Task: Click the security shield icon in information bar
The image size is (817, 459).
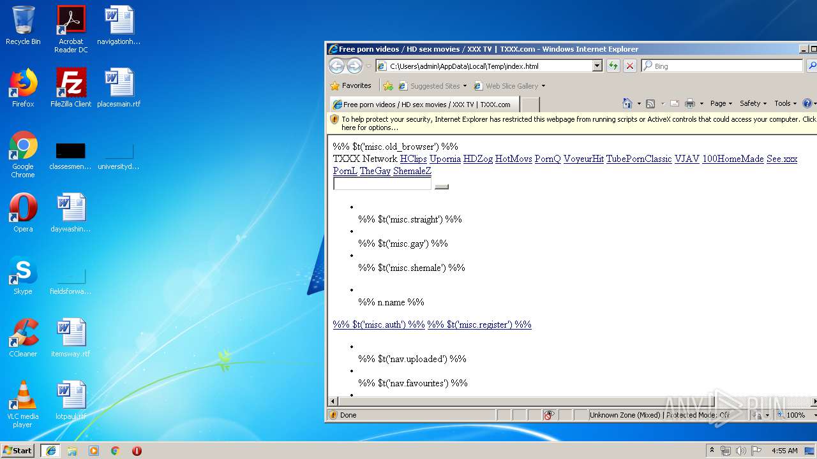Action: [334, 119]
